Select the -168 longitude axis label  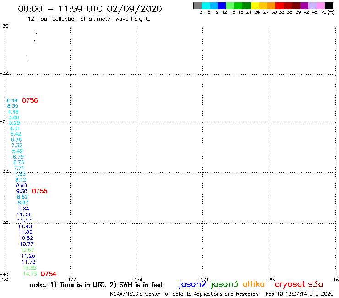coord(269,280)
